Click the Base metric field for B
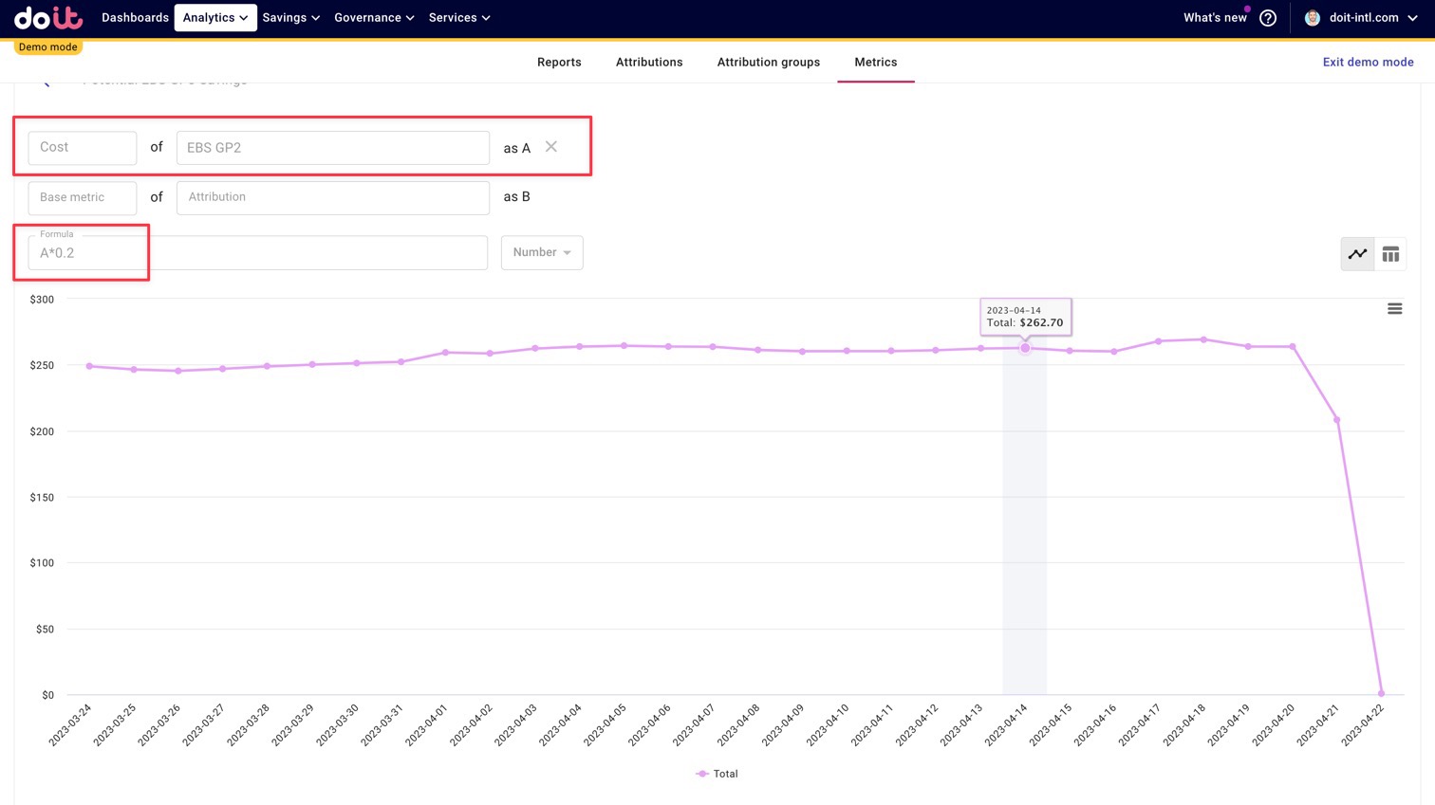This screenshot has height=805, width=1435. (83, 197)
